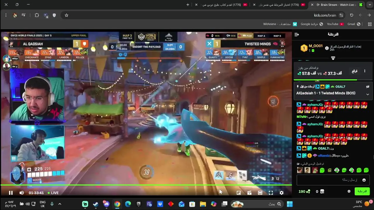
Task: Open Chrome three-dot menu
Action: [6, 15]
